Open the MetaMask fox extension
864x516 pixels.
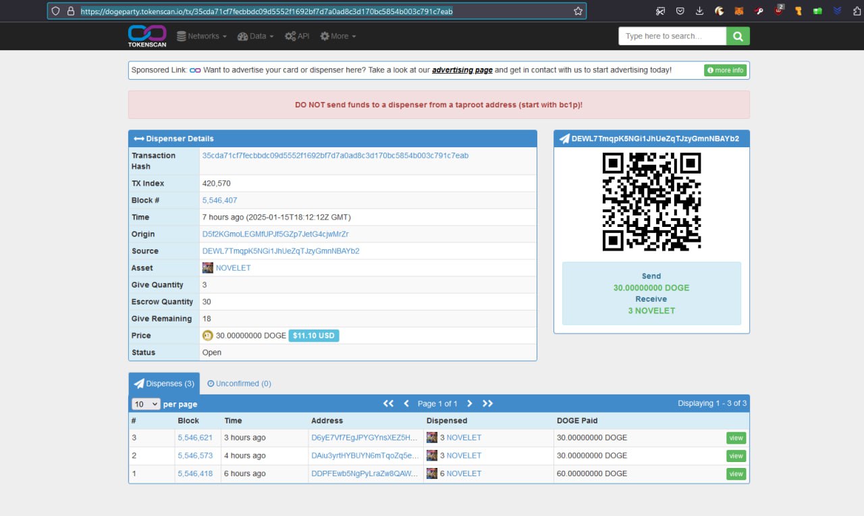pos(739,11)
